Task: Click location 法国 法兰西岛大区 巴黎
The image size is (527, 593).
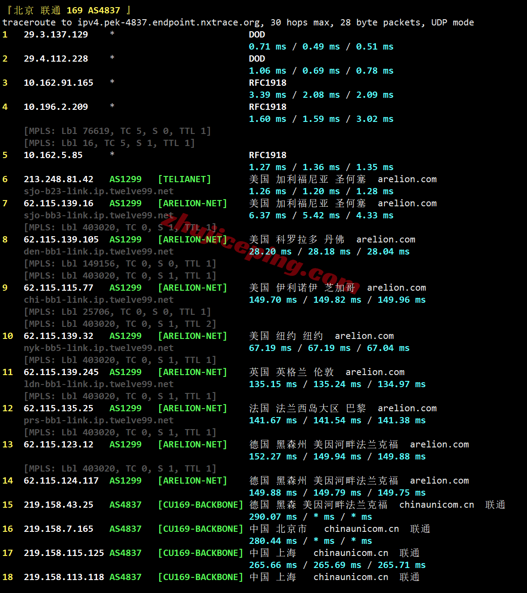Action: (x=308, y=408)
